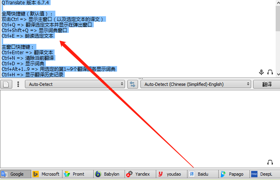Click the line 'Ctrl+Enter => 翻译文本'

28,53
